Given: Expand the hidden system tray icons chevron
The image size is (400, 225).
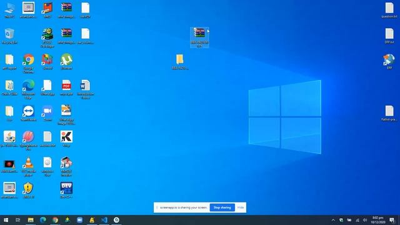Looking at the screenshot, I should click(x=333, y=220).
